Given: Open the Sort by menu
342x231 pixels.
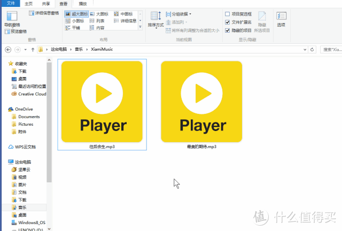Looking at the screenshot, I should click(x=156, y=20).
